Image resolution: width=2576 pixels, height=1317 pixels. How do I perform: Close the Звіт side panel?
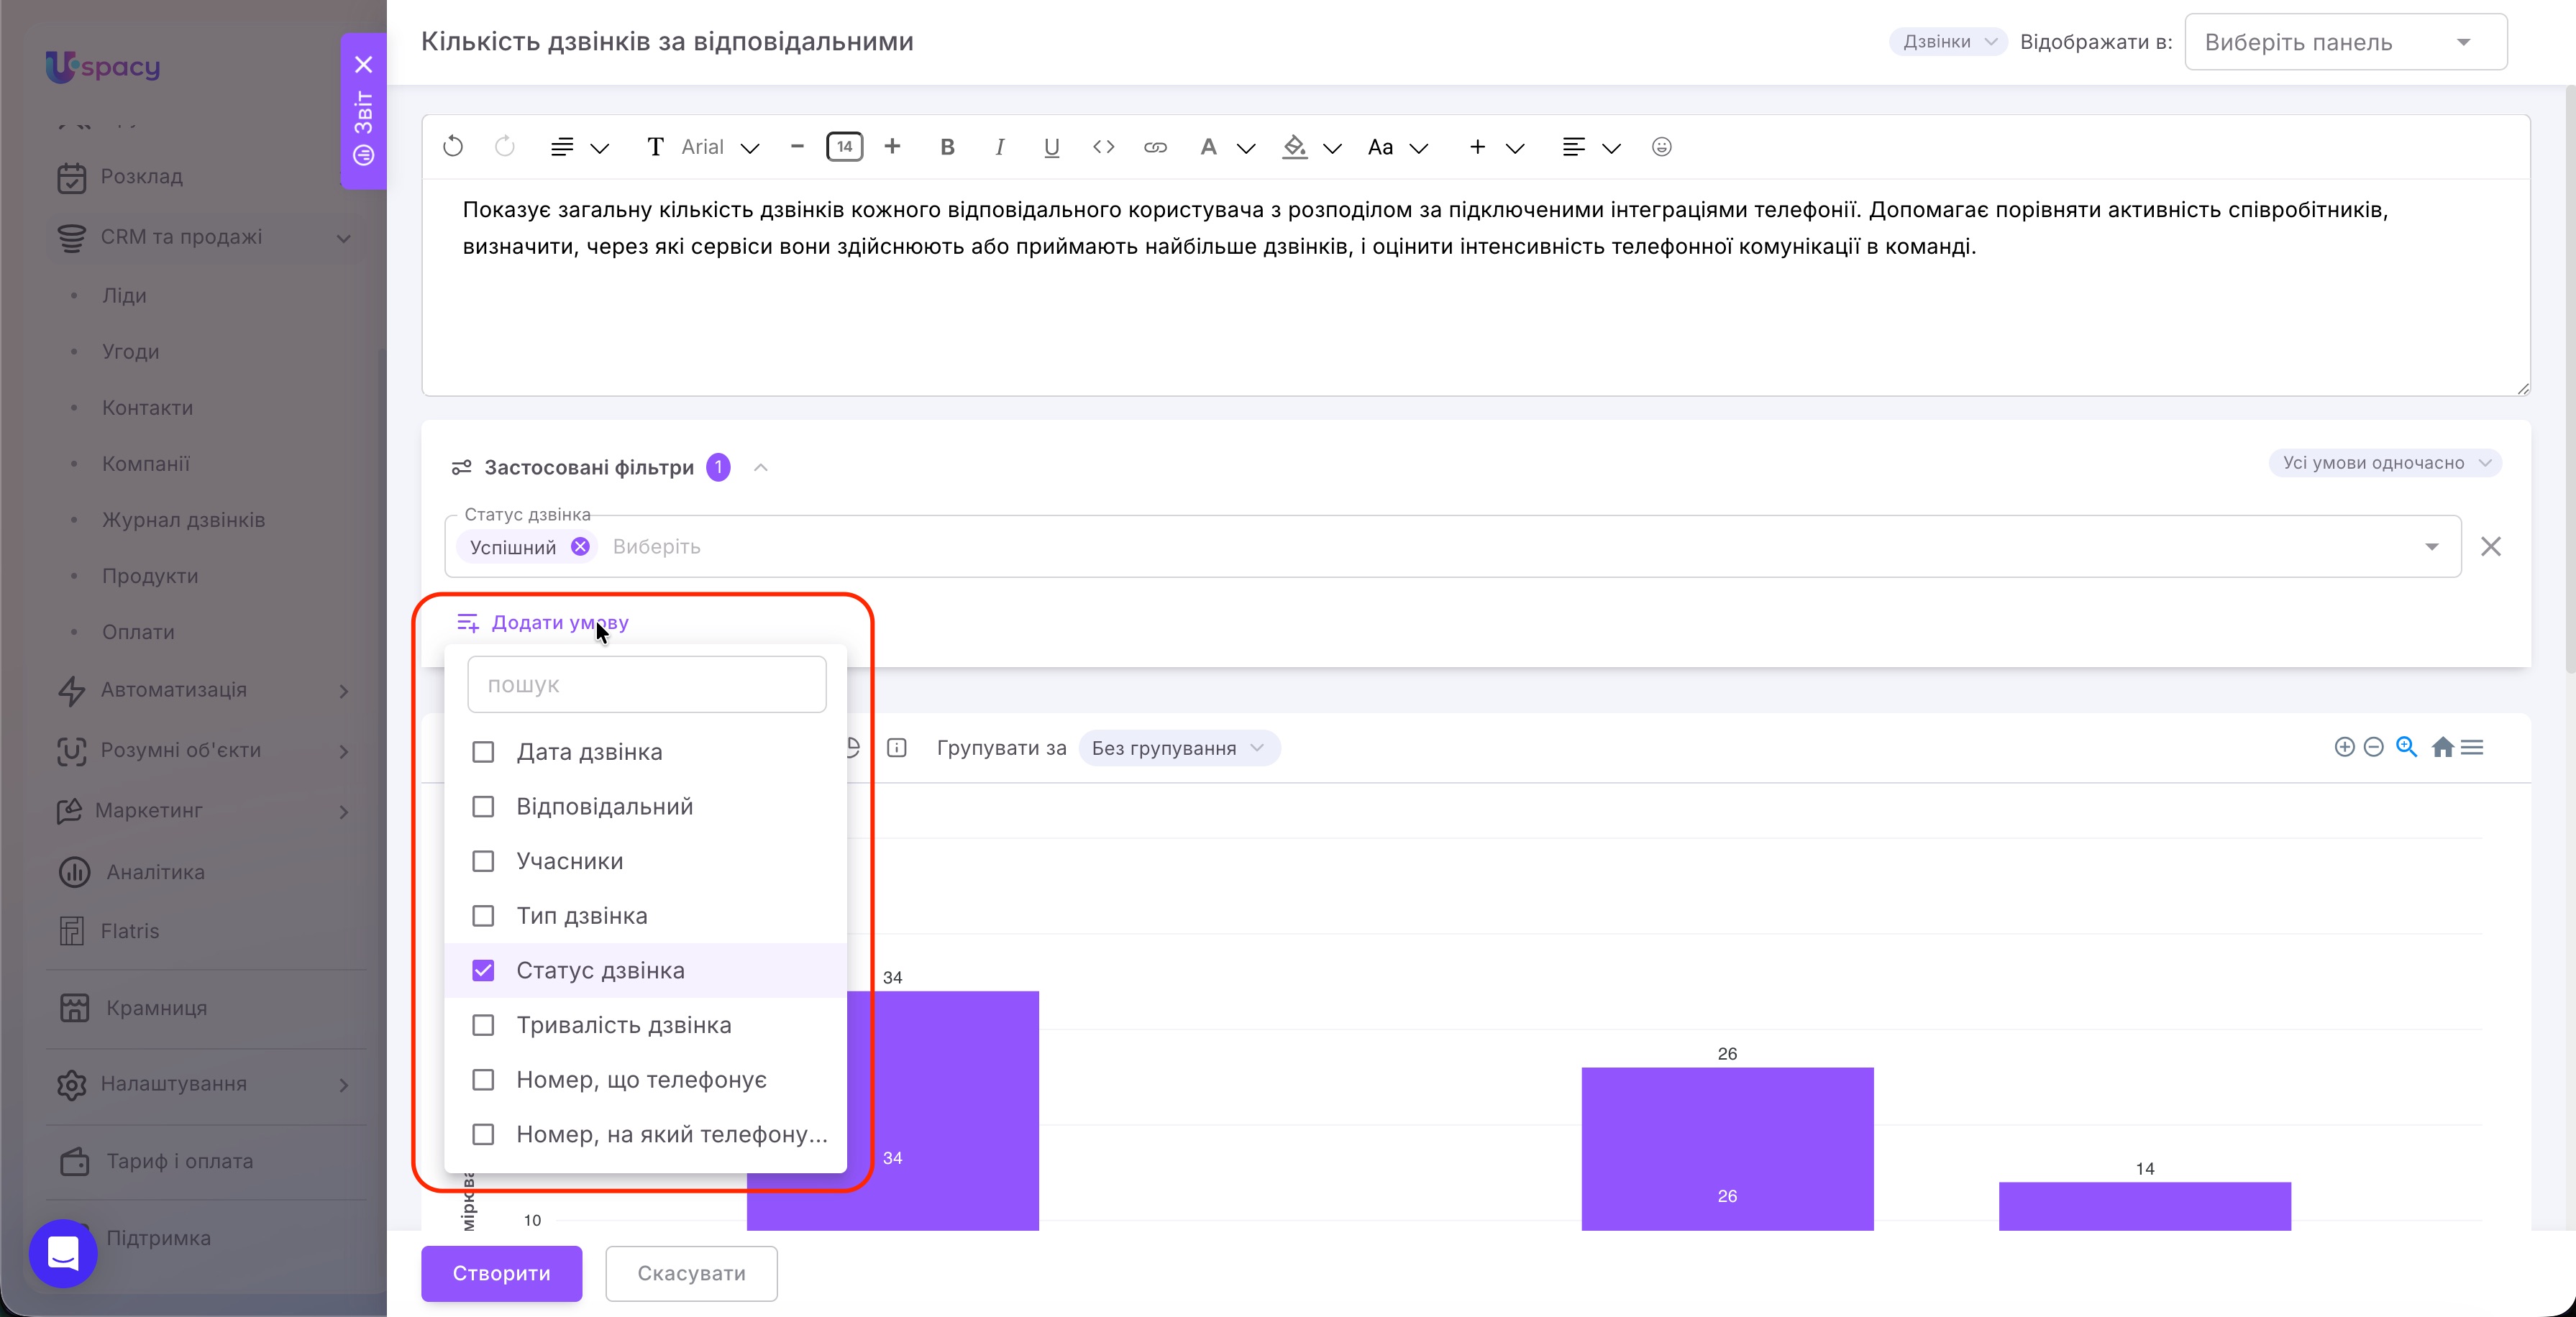[x=364, y=65]
